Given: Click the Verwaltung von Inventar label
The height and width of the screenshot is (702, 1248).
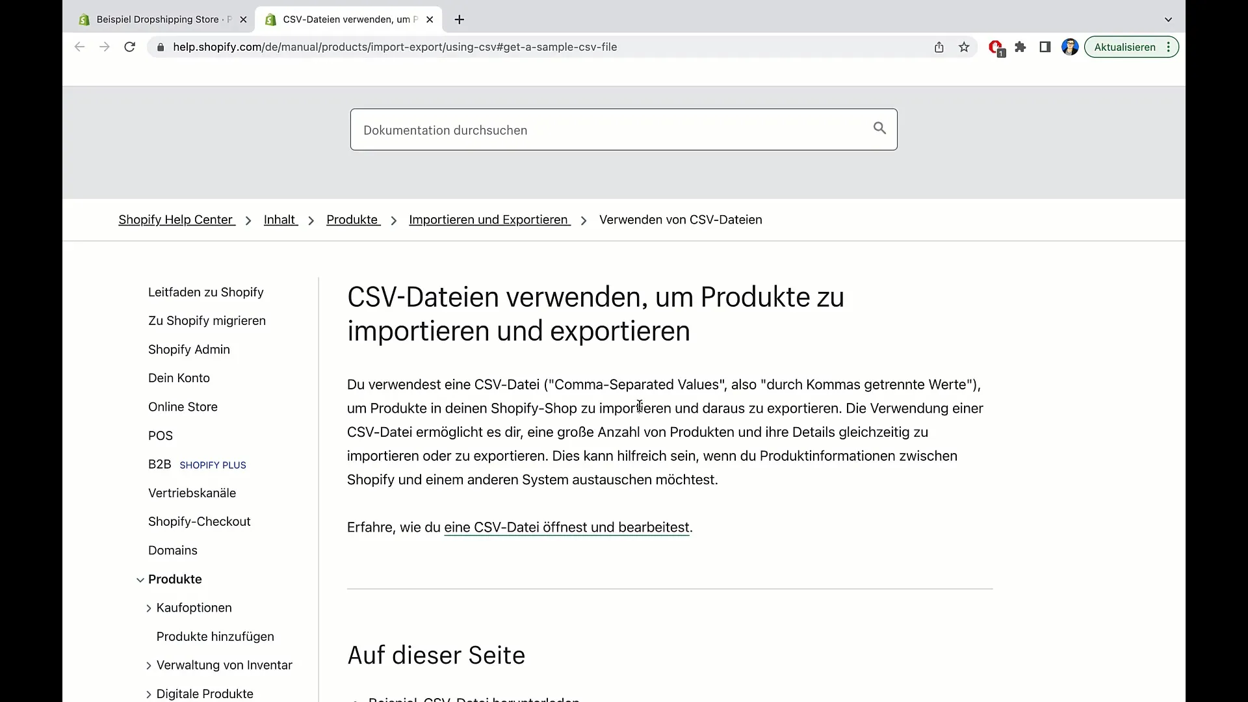Looking at the screenshot, I should click(x=224, y=665).
